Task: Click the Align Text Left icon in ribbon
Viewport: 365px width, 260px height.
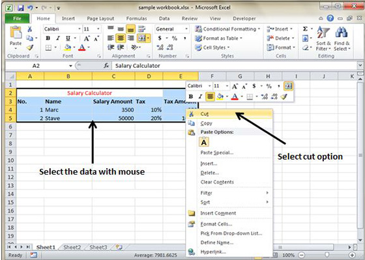Action: pyautogui.click(x=111, y=38)
